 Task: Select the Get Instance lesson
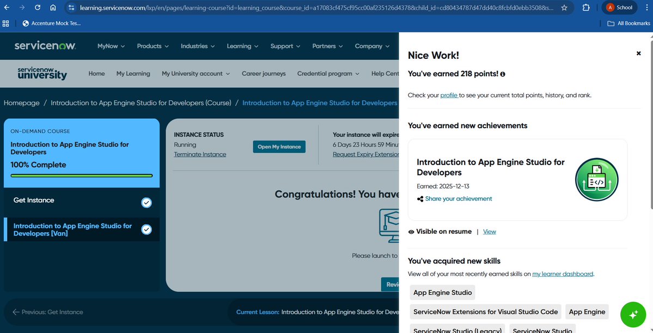tap(82, 203)
